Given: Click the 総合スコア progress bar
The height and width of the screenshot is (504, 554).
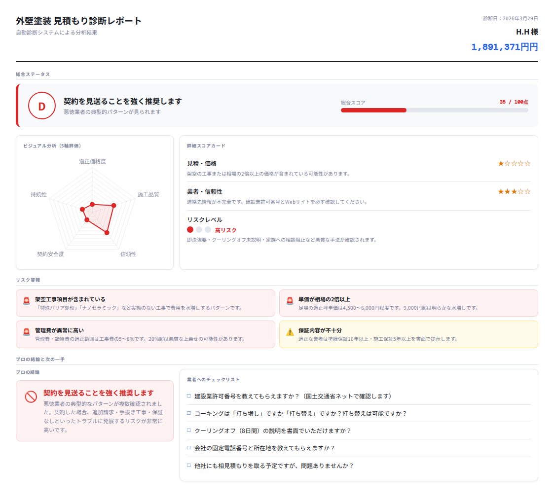Looking at the screenshot, I should click(x=434, y=109).
